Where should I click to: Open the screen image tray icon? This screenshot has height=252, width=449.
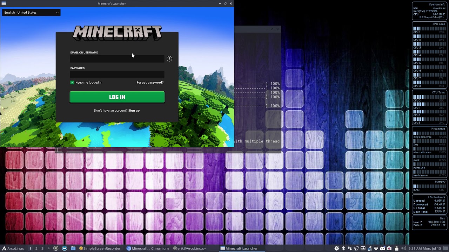(363, 248)
